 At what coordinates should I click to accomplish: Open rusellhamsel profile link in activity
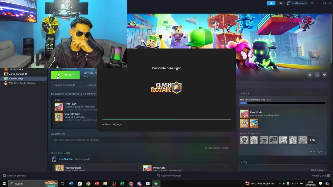coord(66,159)
